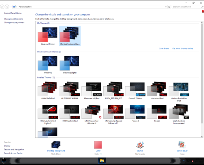This screenshot has height=165, width=204.
Task: Click the My Themes (2) group header
Action: (43, 23)
